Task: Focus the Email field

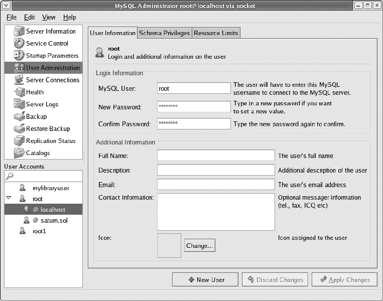Action: click(216, 185)
